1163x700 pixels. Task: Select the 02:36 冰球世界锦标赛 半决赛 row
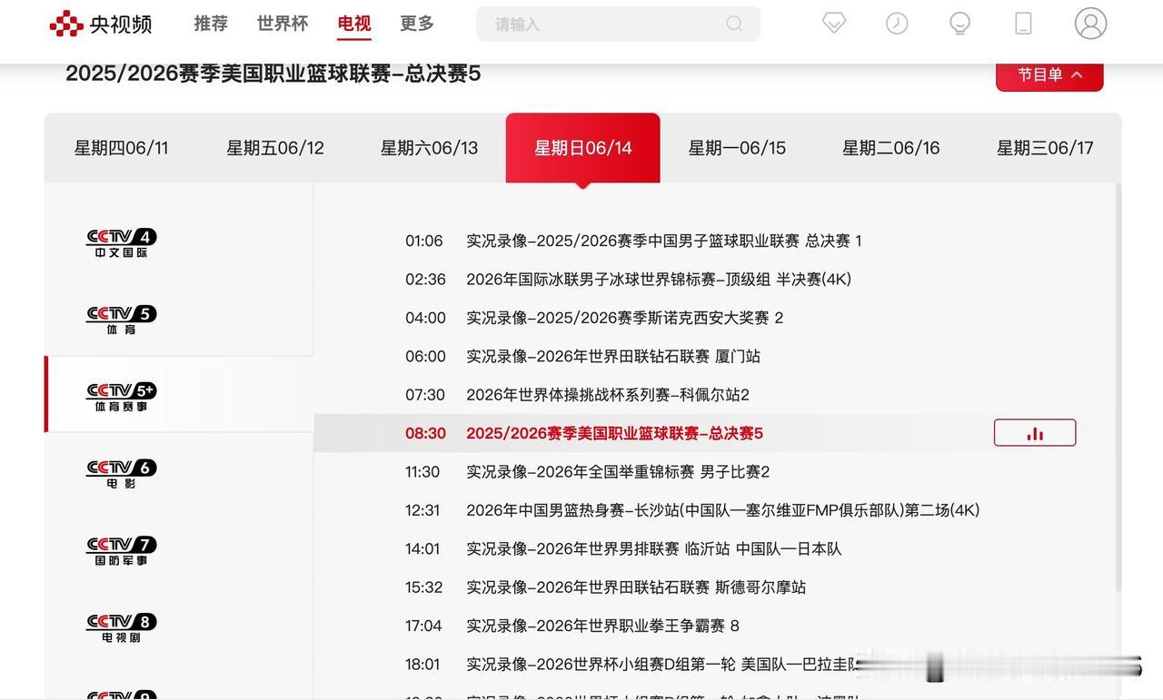(717, 280)
